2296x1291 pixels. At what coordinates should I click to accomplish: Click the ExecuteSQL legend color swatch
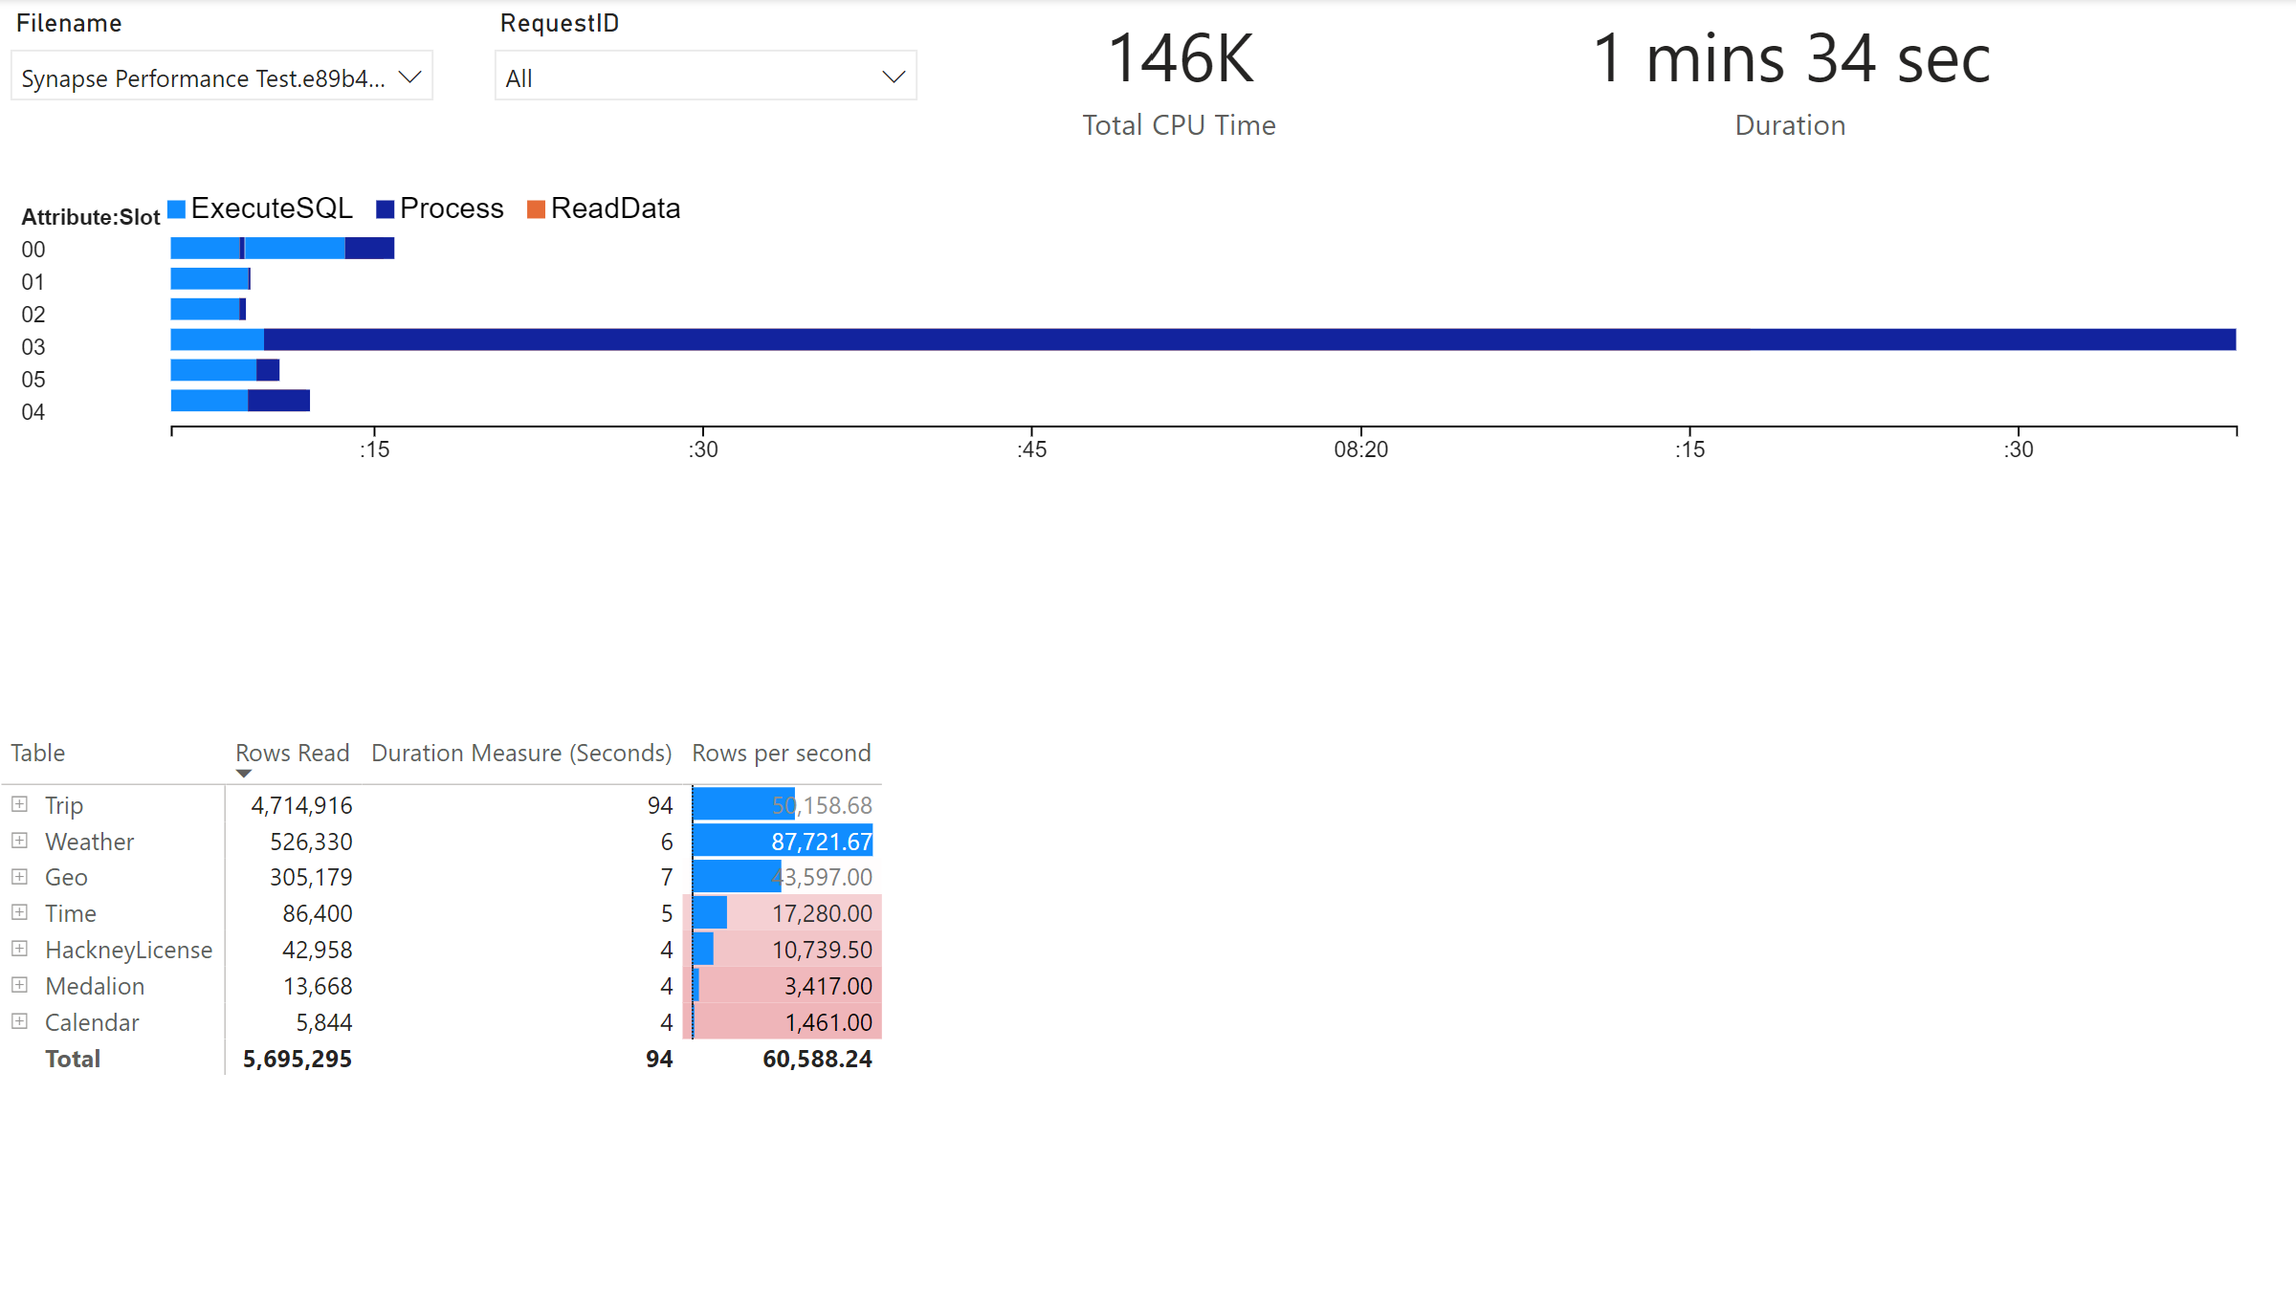click(177, 209)
